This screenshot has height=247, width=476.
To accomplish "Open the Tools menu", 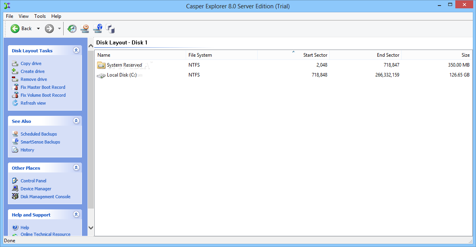I will [40, 16].
